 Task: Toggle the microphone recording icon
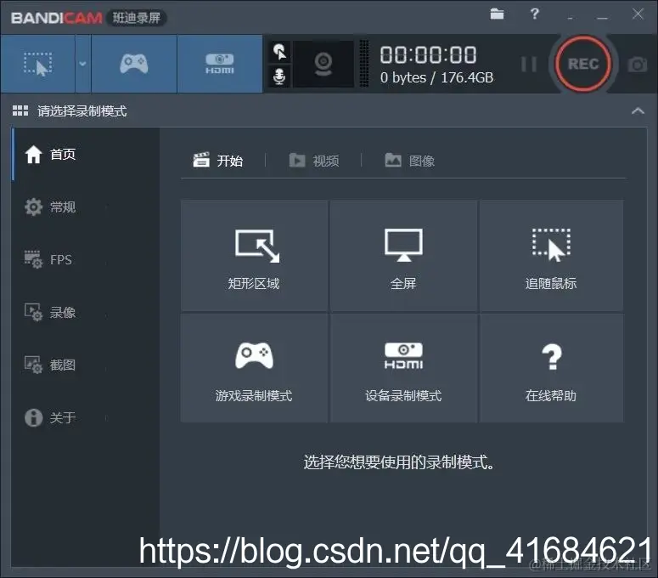279,76
